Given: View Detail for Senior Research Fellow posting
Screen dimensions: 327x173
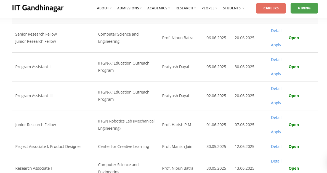Looking at the screenshot, I should (276, 31).
